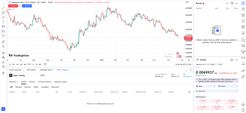Toggle hide all drawings eye icon

tap(3, 67)
